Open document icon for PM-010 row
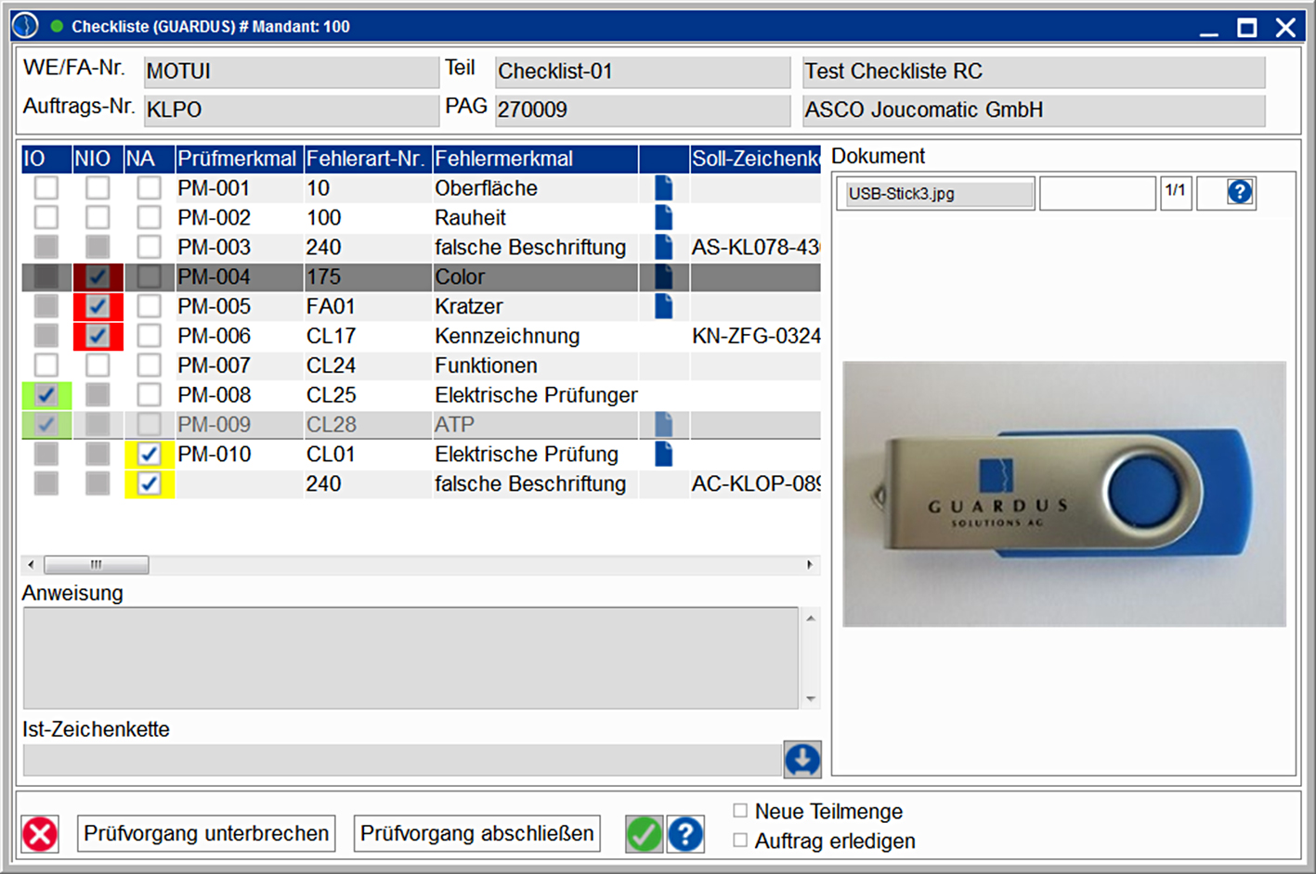The image size is (1316, 874). click(663, 454)
